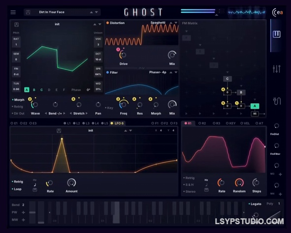Viewport: 291px width, 233px height.
Task: Click the Wave knob
Action: tap(34, 105)
